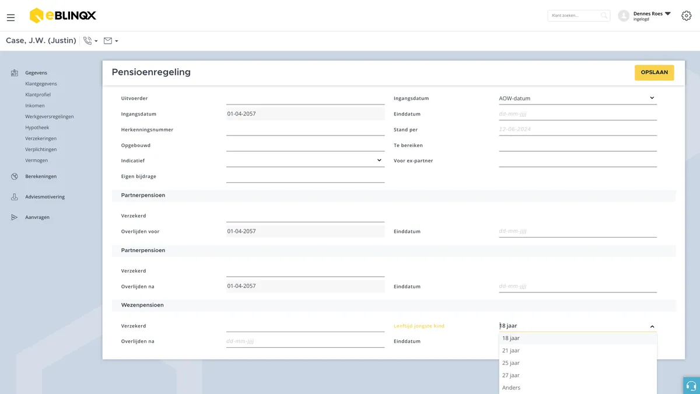Click the Aanvragen send icon
The image size is (700, 394).
point(15,217)
